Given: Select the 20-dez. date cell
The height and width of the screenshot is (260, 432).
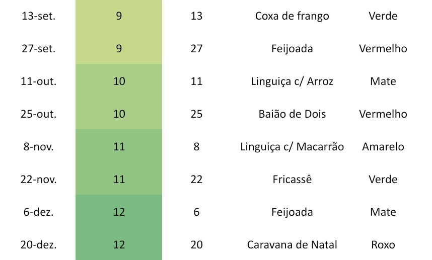Looking at the screenshot, I should click(x=39, y=244).
